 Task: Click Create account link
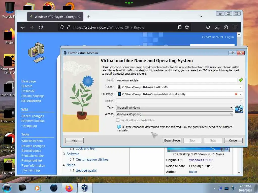212,37
